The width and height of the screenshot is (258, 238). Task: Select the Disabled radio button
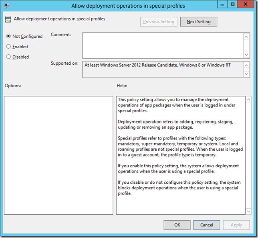9,57
